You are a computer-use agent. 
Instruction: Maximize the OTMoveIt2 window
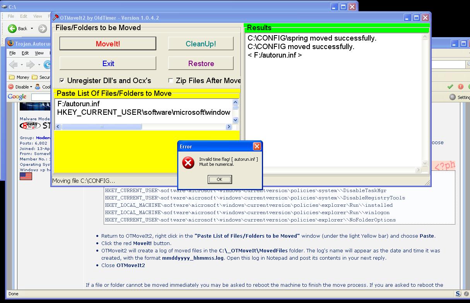pyautogui.click(x=416, y=18)
